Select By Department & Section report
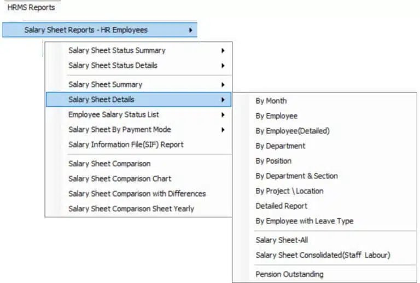The width and height of the screenshot is (420, 283). click(x=296, y=176)
